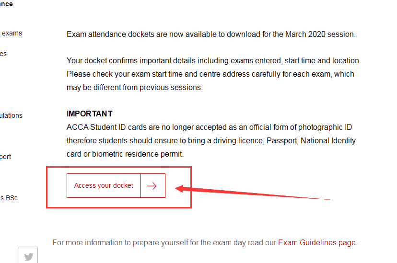Click the bold sidebar heading ending in "ance"
The height and width of the screenshot is (263, 397).
[6, 4]
